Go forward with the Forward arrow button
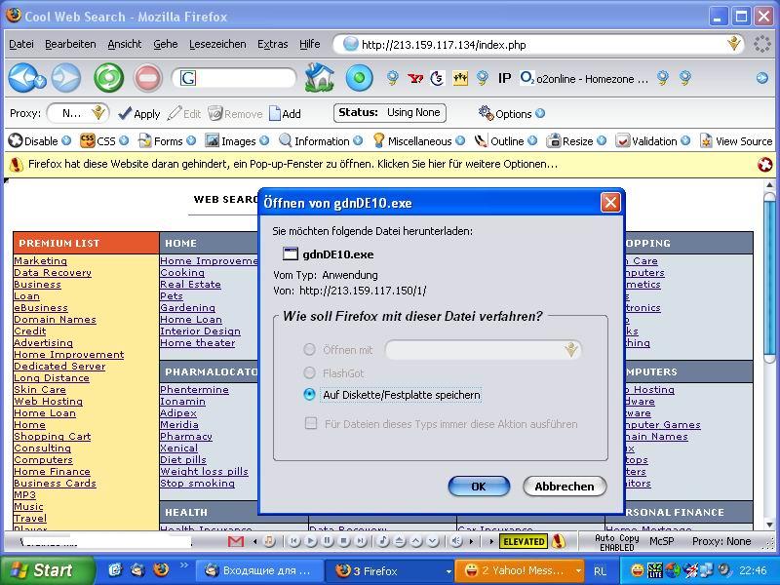The width and height of the screenshot is (780, 585). tap(66, 78)
